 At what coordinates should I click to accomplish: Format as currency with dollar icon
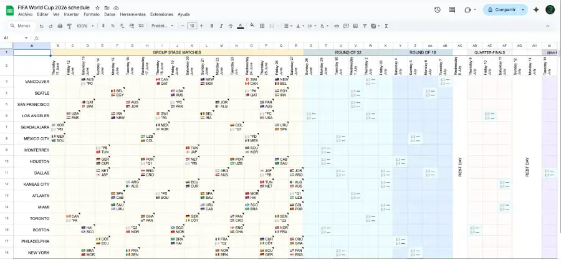click(103, 26)
